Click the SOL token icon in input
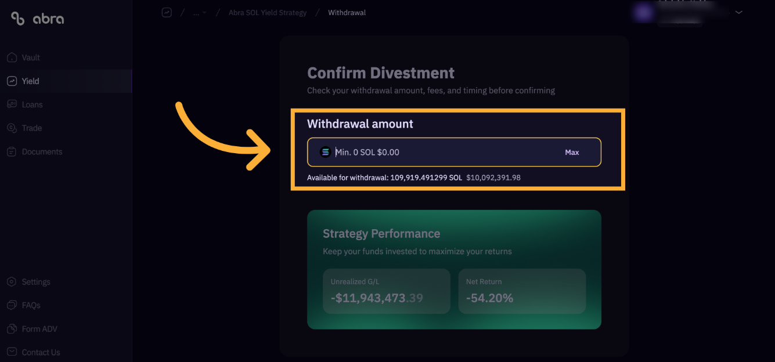 coord(325,152)
